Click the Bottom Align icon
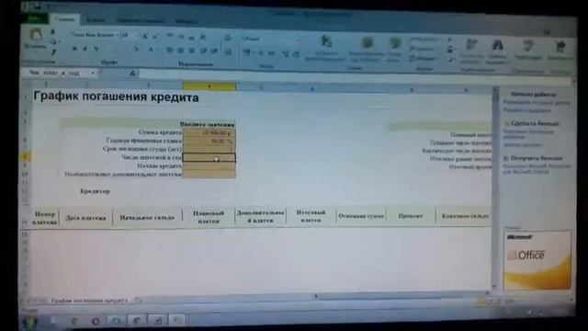 tap(192, 38)
